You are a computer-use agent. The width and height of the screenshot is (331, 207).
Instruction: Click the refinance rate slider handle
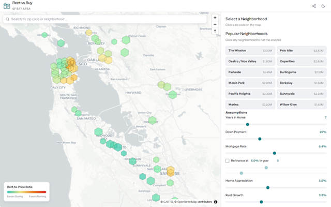266,168
